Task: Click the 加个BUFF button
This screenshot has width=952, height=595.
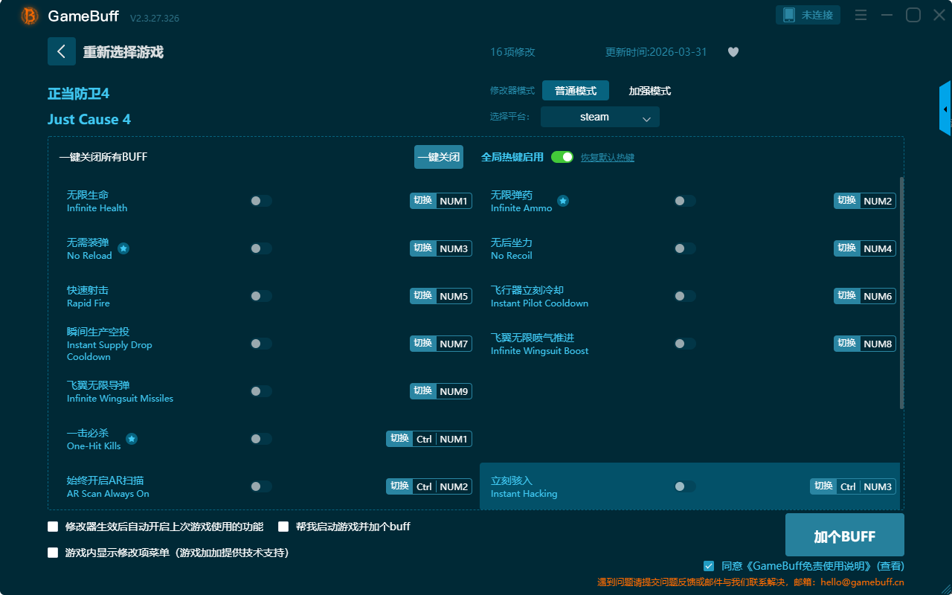Action: pos(844,535)
